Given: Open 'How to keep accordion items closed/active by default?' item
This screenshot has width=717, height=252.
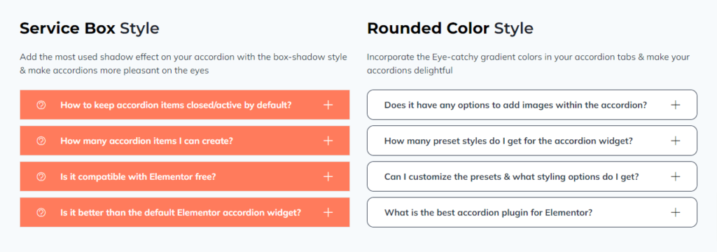Looking at the screenshot, I should click(185, 105).
